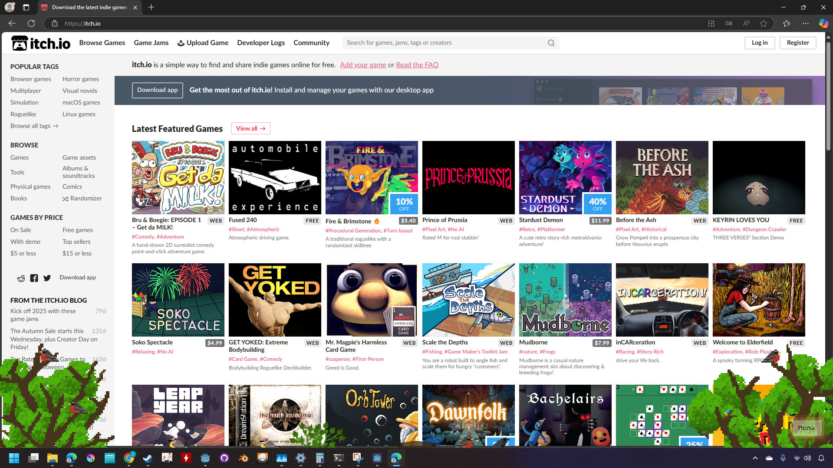Show hidden system tray icons chevron
The image size is (833, 468).
[x=755, y=458]
